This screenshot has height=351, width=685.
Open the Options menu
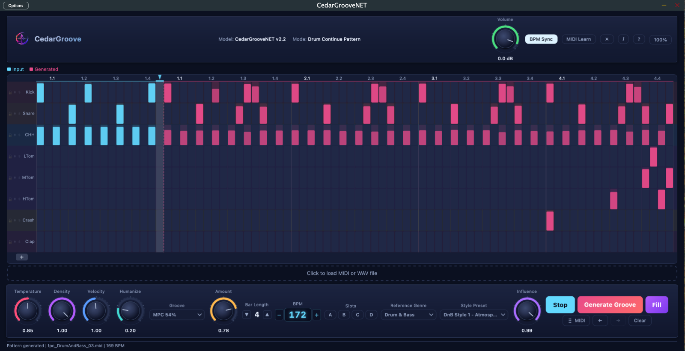[x=16, y=6]
